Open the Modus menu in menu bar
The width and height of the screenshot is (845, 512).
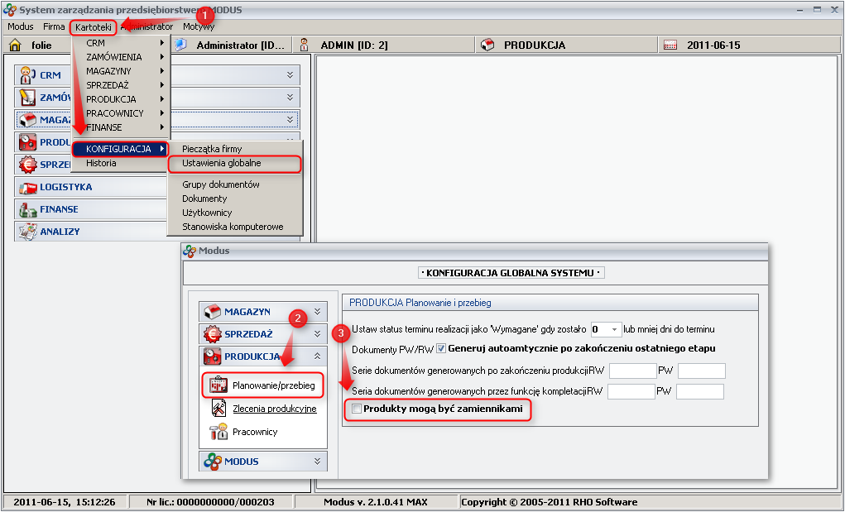tap(21, 26)
